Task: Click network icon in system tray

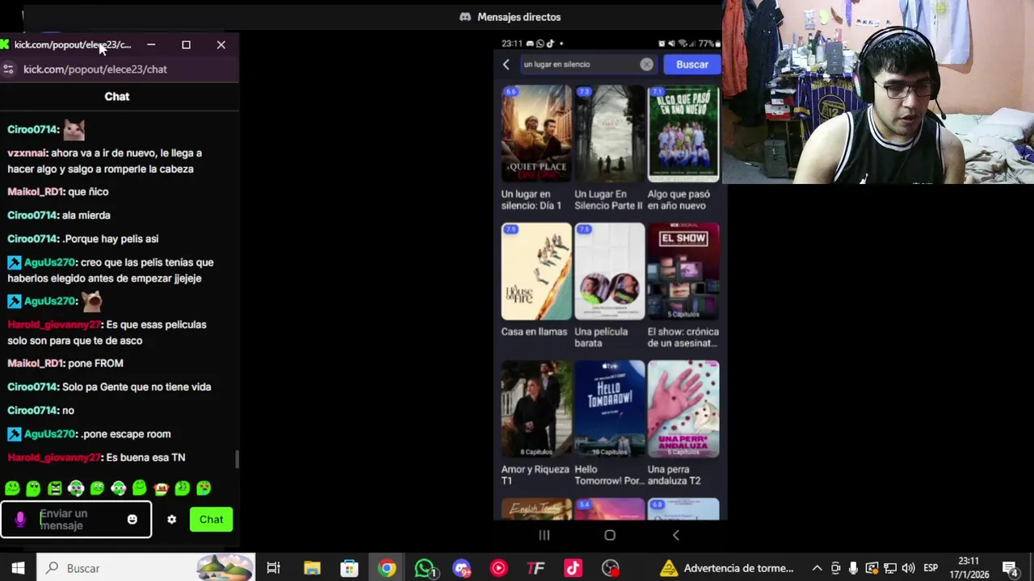Action: [x=890, y=568]
